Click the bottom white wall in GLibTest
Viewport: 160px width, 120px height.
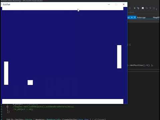click(x=63, y=101)
